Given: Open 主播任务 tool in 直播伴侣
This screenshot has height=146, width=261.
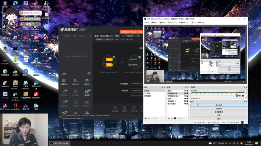Looking at the screenshot, I should pyautogui.click(x=87, y=82).
